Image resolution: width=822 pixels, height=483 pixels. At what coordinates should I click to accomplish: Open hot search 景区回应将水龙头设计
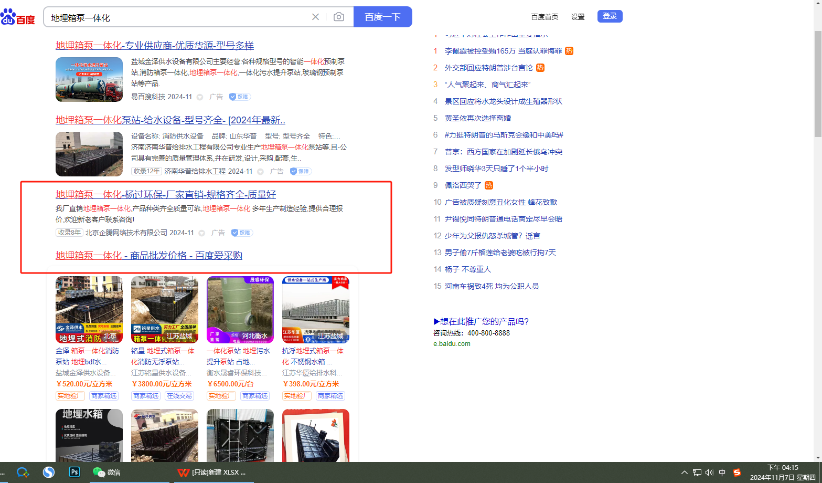click(504, 101)
